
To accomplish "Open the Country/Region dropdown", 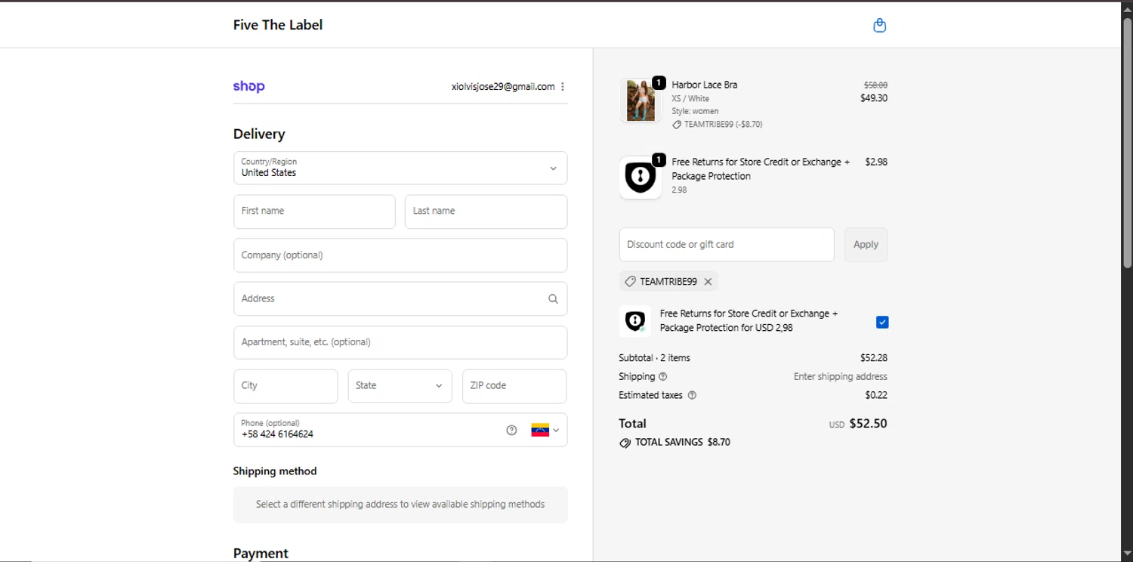I will (x=400, y=168).
